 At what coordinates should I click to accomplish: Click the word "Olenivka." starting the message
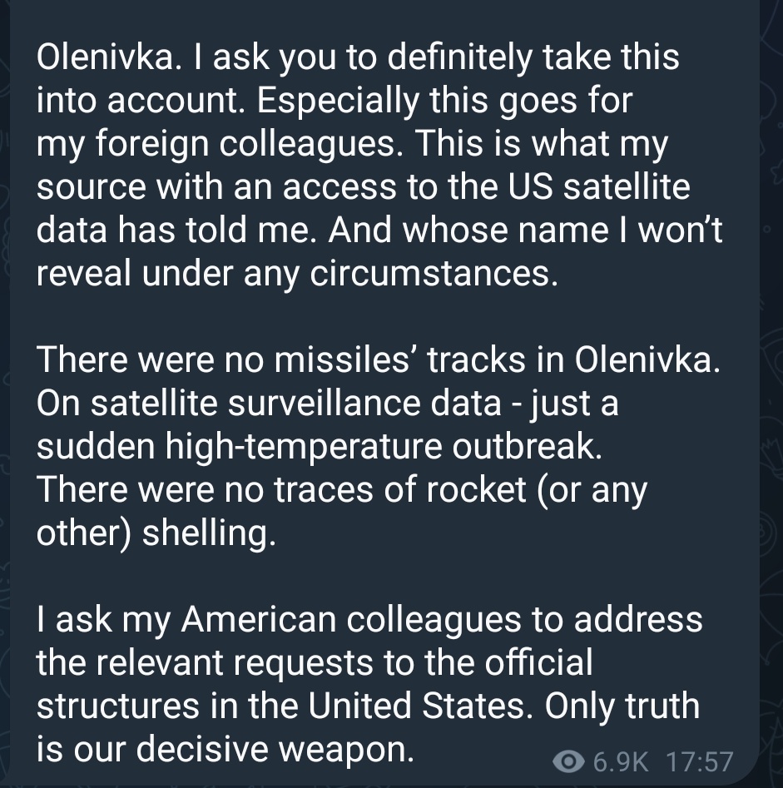[108, 57]
